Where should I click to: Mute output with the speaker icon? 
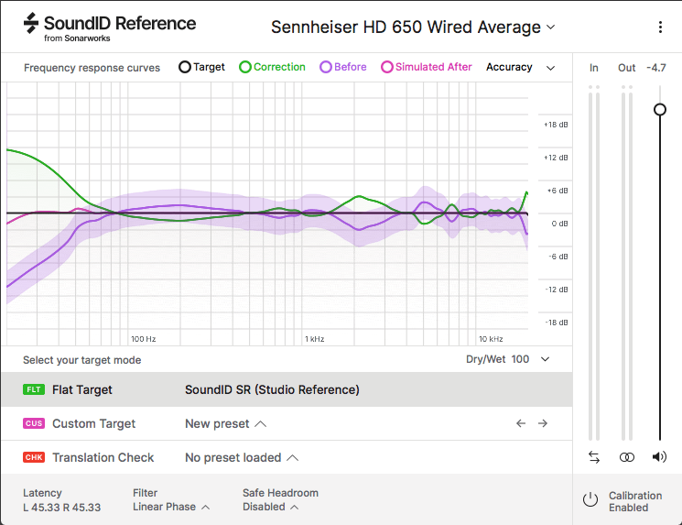[659, 456]
